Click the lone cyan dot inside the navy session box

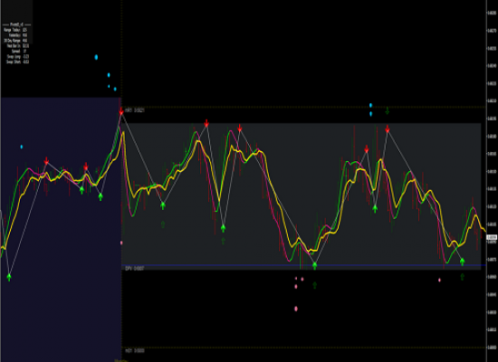[22, 147]
